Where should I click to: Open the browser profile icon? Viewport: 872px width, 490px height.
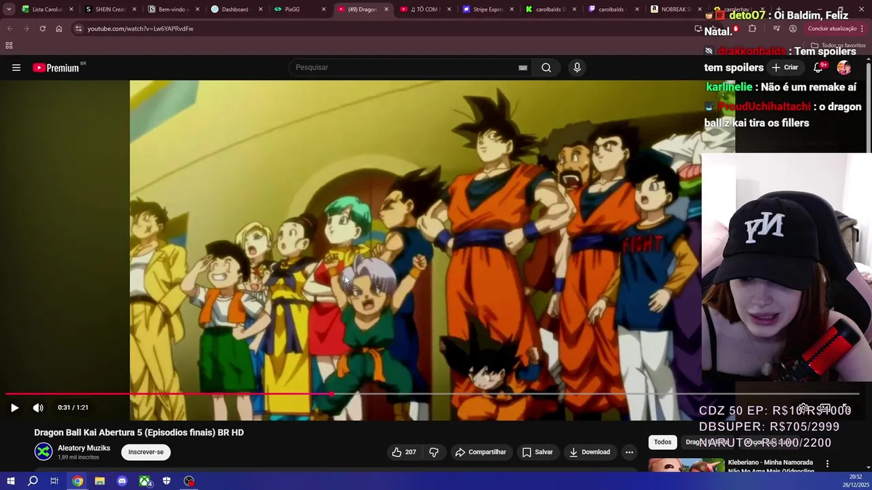point(793,29)
